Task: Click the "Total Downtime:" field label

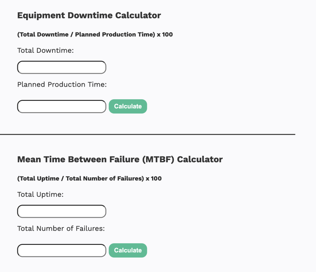Action: [x=45, y=50]
